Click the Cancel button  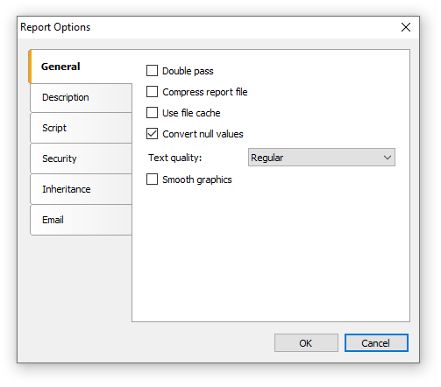[376, 343]
